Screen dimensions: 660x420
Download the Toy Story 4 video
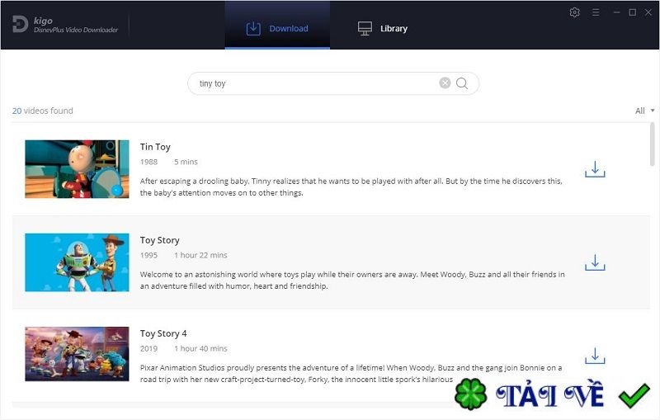(595, 356)
